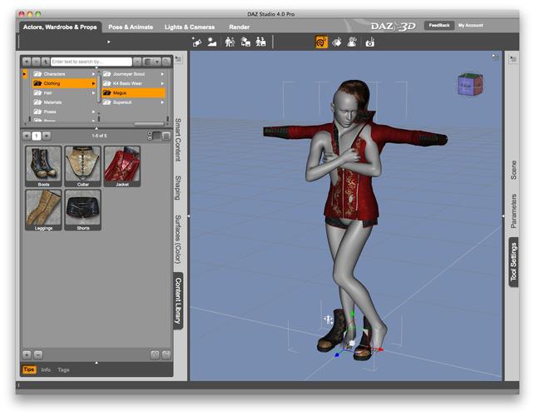The image size is (535, 416).
Task: Switch to Lights & Cameras tab
Action: tap(190, 27)
